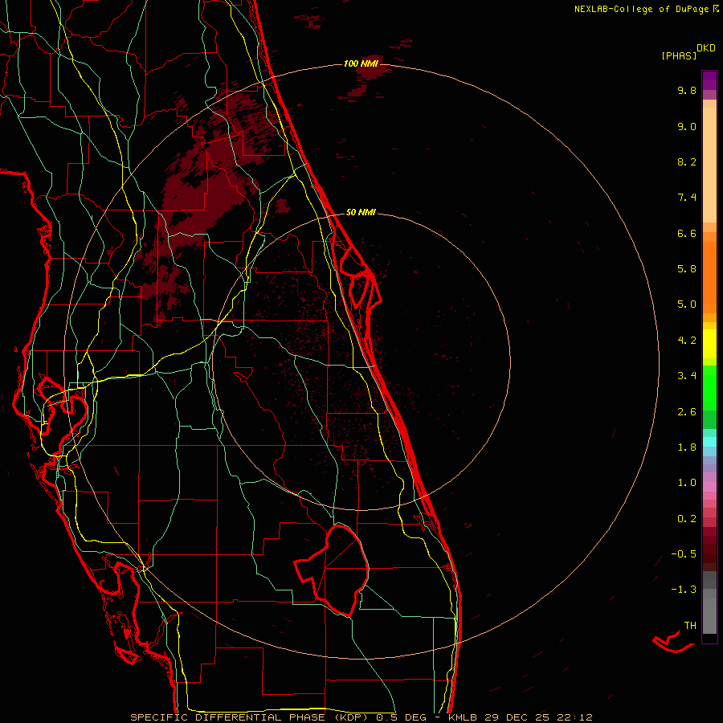Viewport: 723px width, 723px height.
Task: Click the 9.8 value on the scale
Action: [x=687, y=90]
